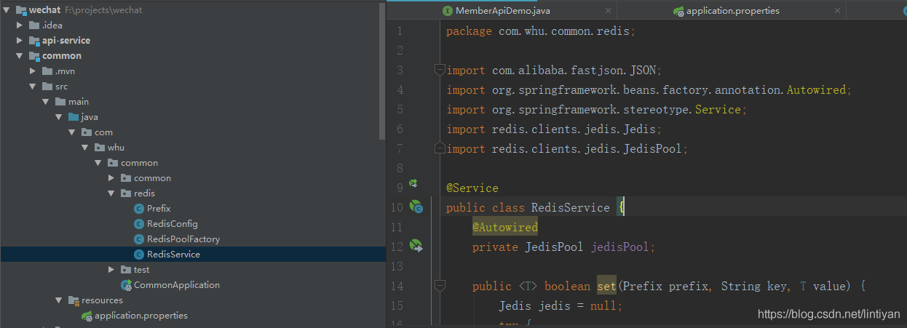
Task: Click the RedisPoolFactory class icon
Action: pos(139,239)
